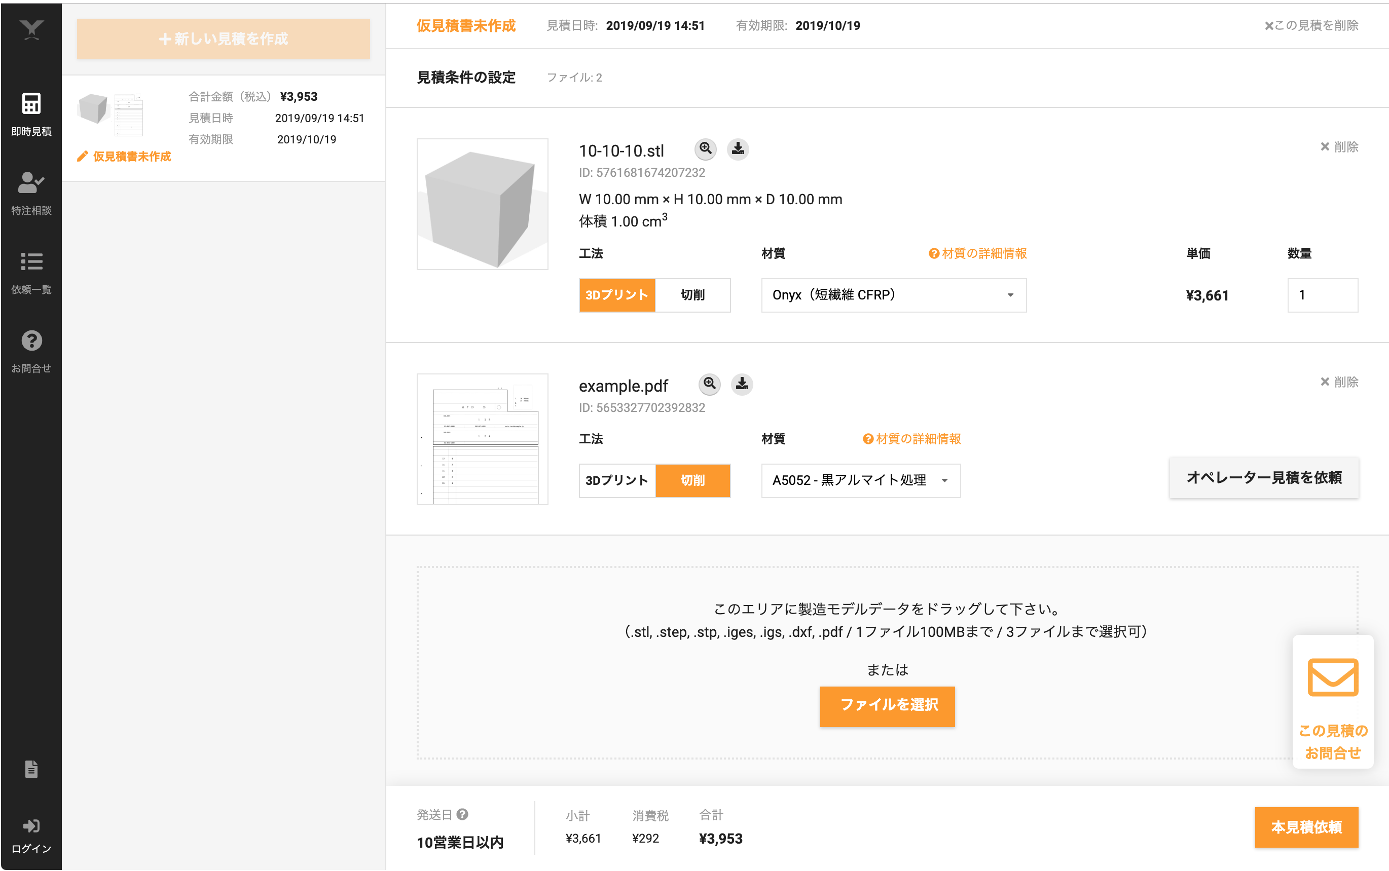Select 3Dプリント method for example.pdf
This screenshot has width=1389, height=871.
(x=617, y=481)
